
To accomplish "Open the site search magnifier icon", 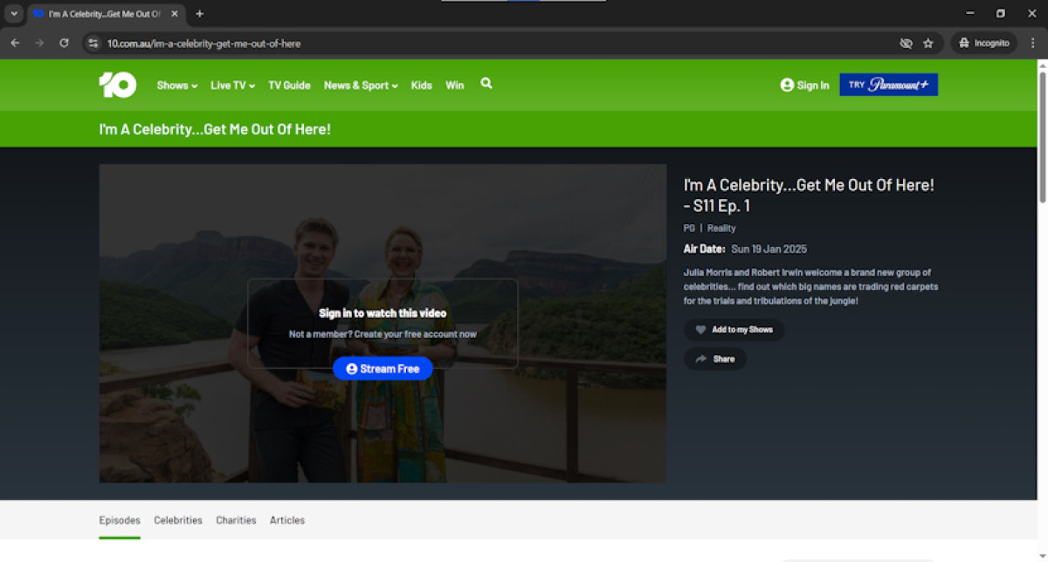I will 486,84.
